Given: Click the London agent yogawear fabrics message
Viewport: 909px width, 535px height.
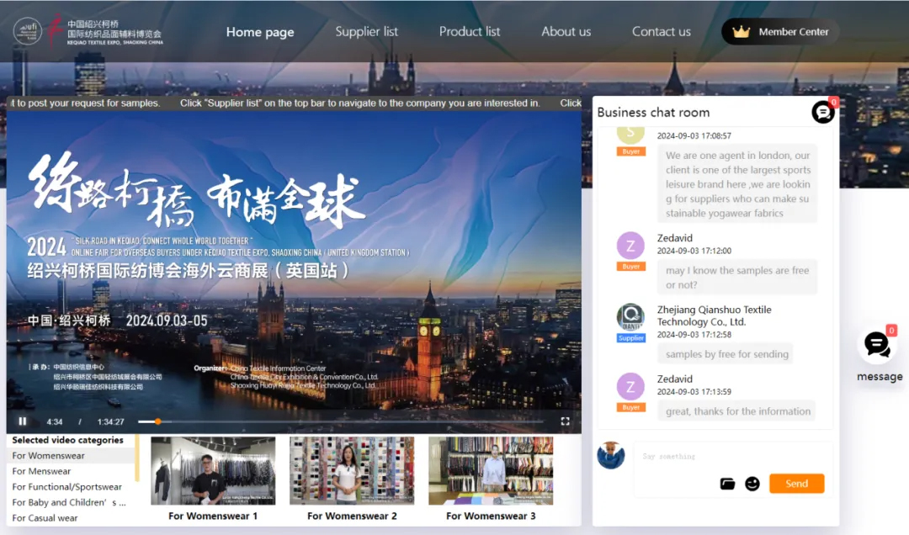Looking at the screenshot, I should coord(736,183).
